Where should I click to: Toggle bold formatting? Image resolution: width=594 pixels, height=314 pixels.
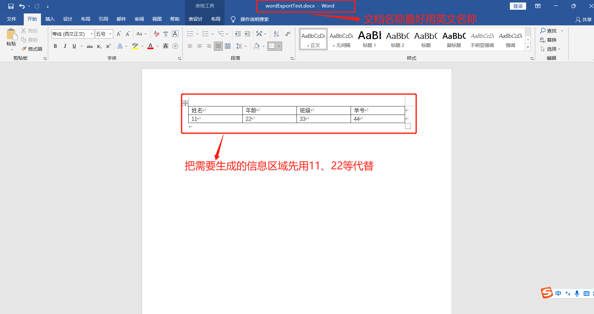tap(55, 46)
